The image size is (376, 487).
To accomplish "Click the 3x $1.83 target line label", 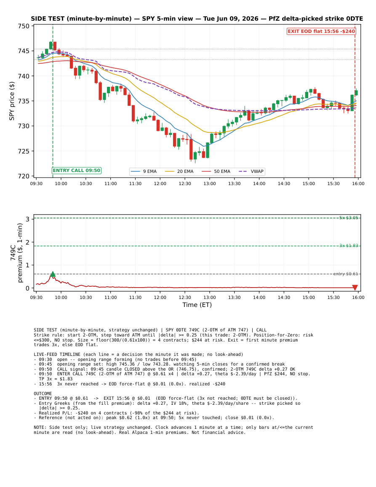I will coord(349,246).
